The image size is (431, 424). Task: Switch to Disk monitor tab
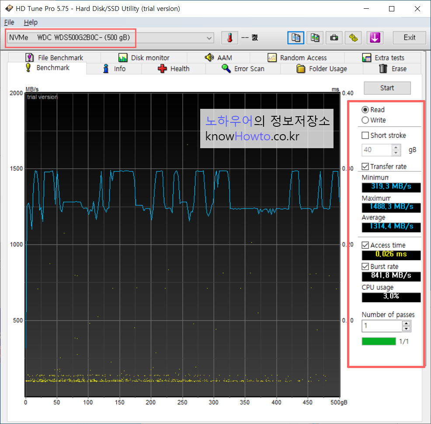144,58
